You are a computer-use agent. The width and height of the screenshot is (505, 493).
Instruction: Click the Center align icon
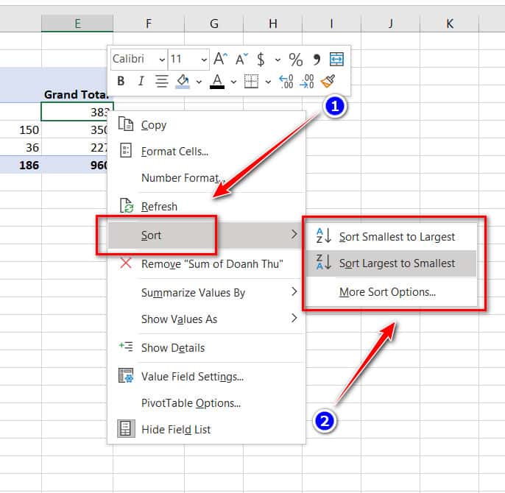162,81
